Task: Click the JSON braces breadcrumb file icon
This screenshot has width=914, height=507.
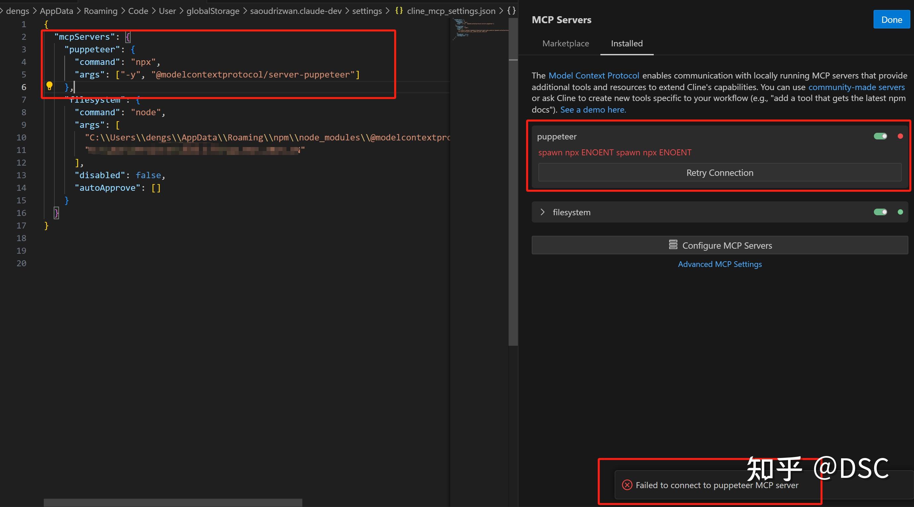Action: (x=399, y=11)
